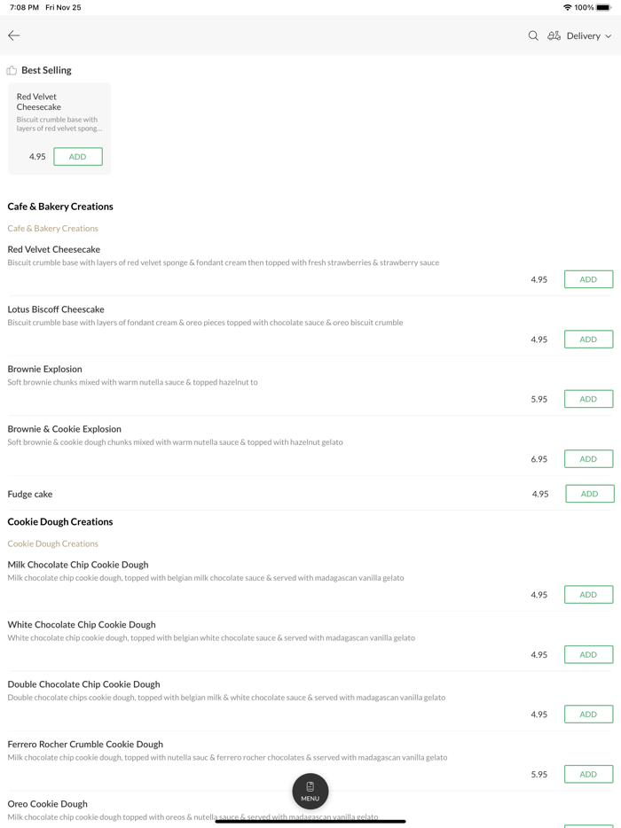The image size is (621, 828).
Task: Tap the battery status icon
Action: pyautogui.click(x=604, y=7)
